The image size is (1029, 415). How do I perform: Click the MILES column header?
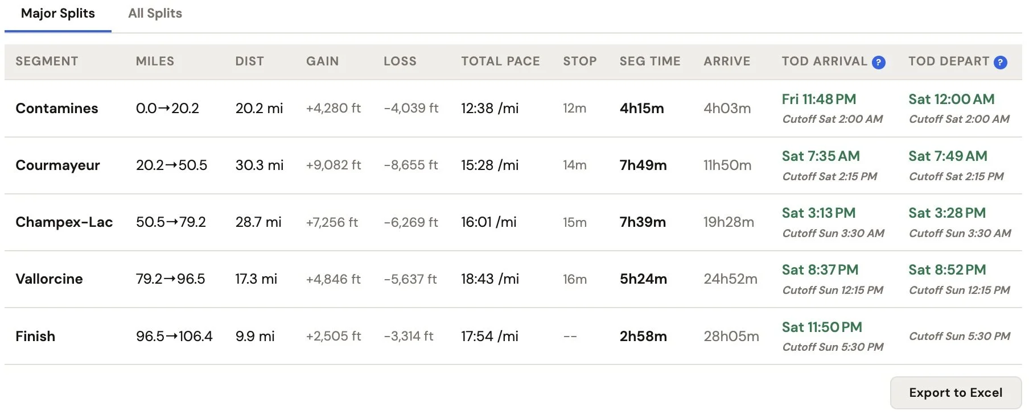[155, 61]
